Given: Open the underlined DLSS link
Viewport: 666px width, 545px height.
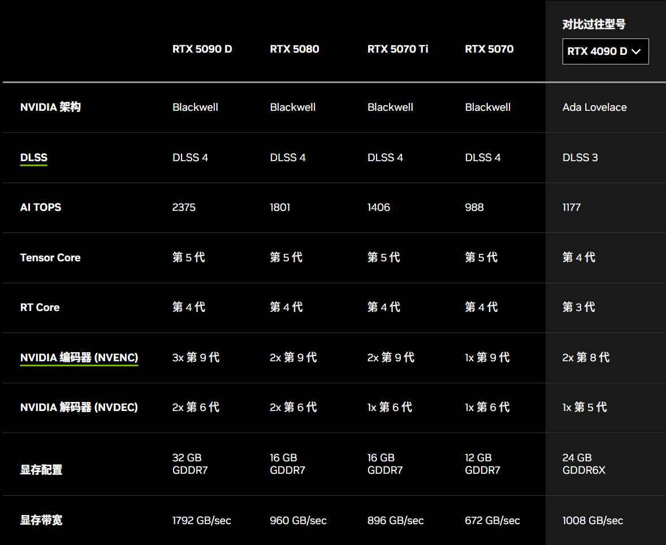Looking at the screenshot, I should [34, 158].
